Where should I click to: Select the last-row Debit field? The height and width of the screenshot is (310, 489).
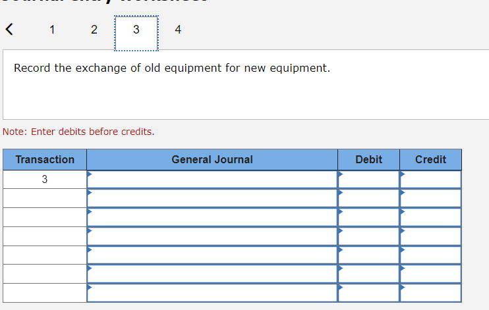368,293
